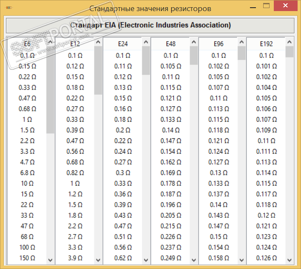Select 33 Ω in the E6 list

pos(27,215)
